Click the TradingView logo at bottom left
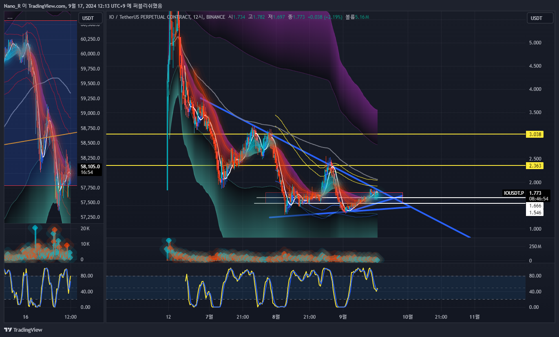This screenshot has width=559, height=337. click(x=23, y=330)
